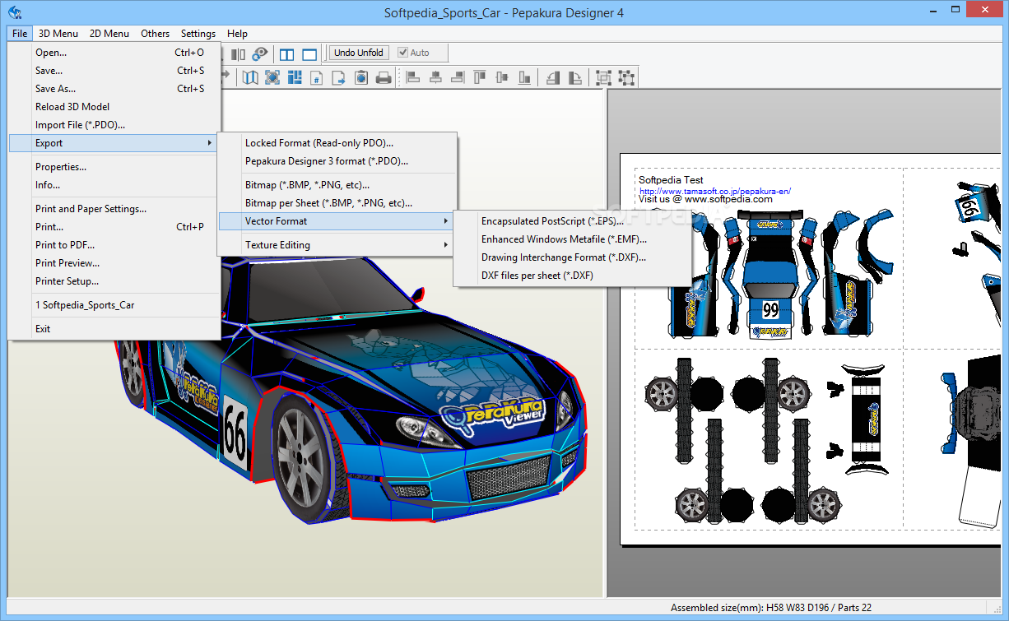Click the align top edges icon
1009x621 pixels.
pos(481,77)
